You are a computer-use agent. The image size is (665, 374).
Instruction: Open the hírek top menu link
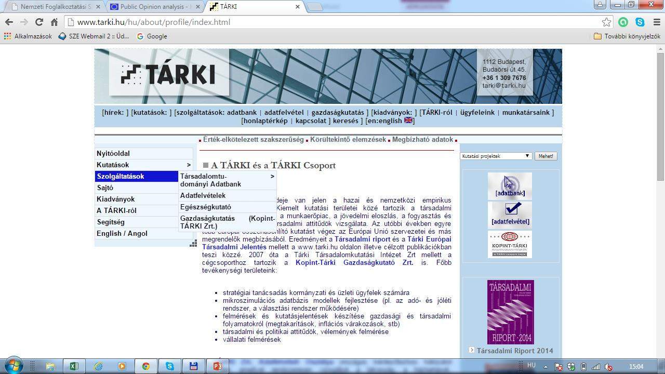click(x=115, y=112)
